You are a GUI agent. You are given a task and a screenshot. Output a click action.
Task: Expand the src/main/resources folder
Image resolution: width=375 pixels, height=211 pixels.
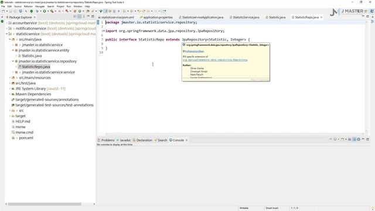pos(10,78)
